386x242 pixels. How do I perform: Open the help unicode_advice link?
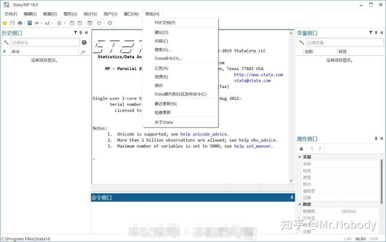pyautogui.click(x=204, y=134)
